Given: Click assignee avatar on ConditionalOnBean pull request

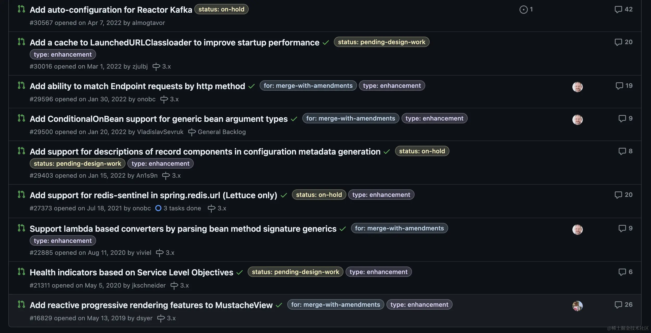Looking at the screenshot, I should (x=577, y=119).
